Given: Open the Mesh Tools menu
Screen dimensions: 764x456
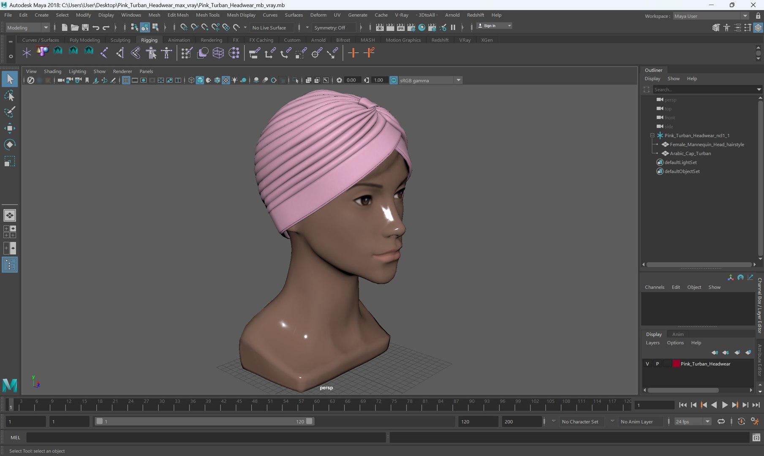Looking at the screenshot, I should click(207, 15).
